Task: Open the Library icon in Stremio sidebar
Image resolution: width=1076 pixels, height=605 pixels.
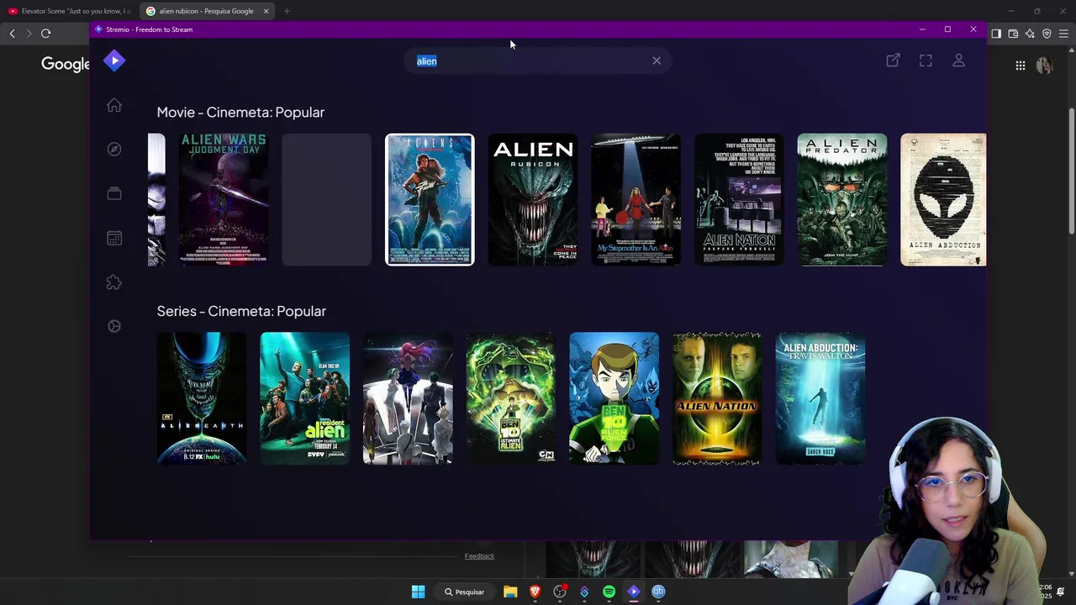Action: click(114, 193)
